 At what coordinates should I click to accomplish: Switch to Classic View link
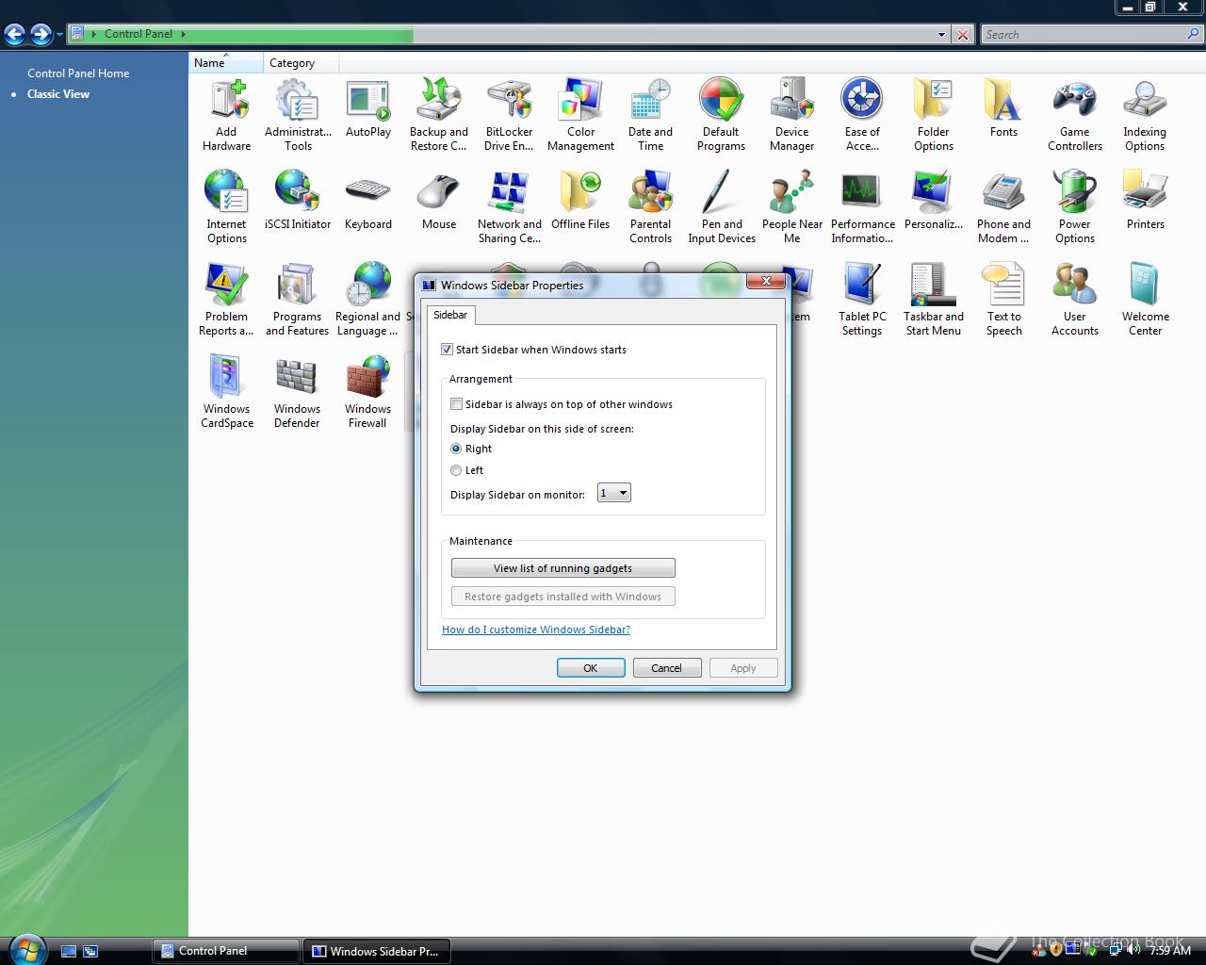[58, 94]
